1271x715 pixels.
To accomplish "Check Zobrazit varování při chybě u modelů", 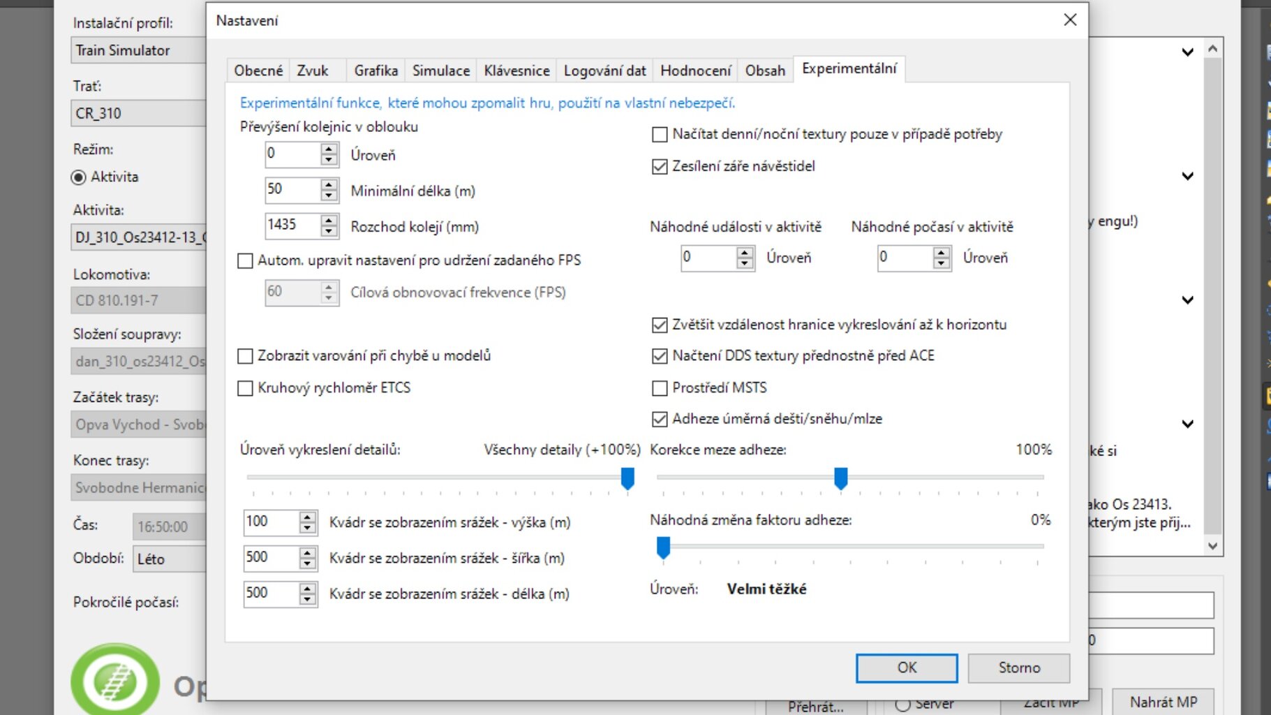I will pos(245,357).
